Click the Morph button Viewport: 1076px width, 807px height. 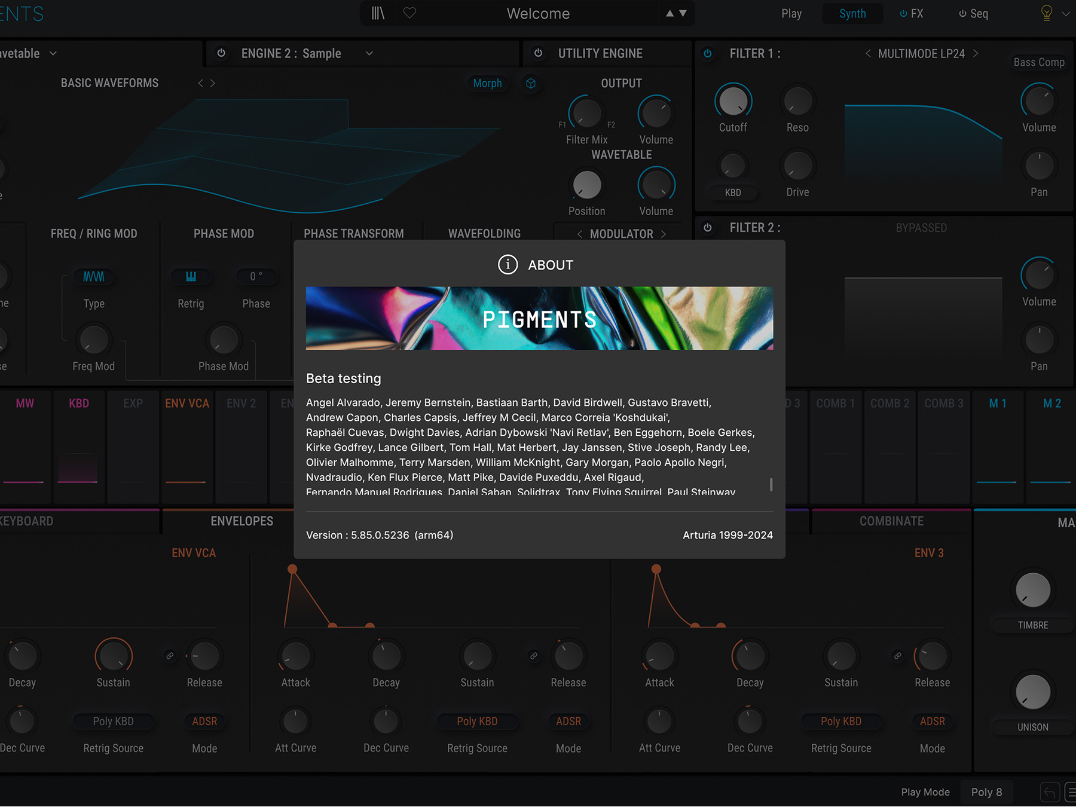pyautogui.click(x=487, y=84)
